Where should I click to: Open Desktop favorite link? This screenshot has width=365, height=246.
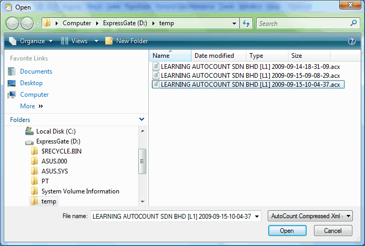[31, 83]
